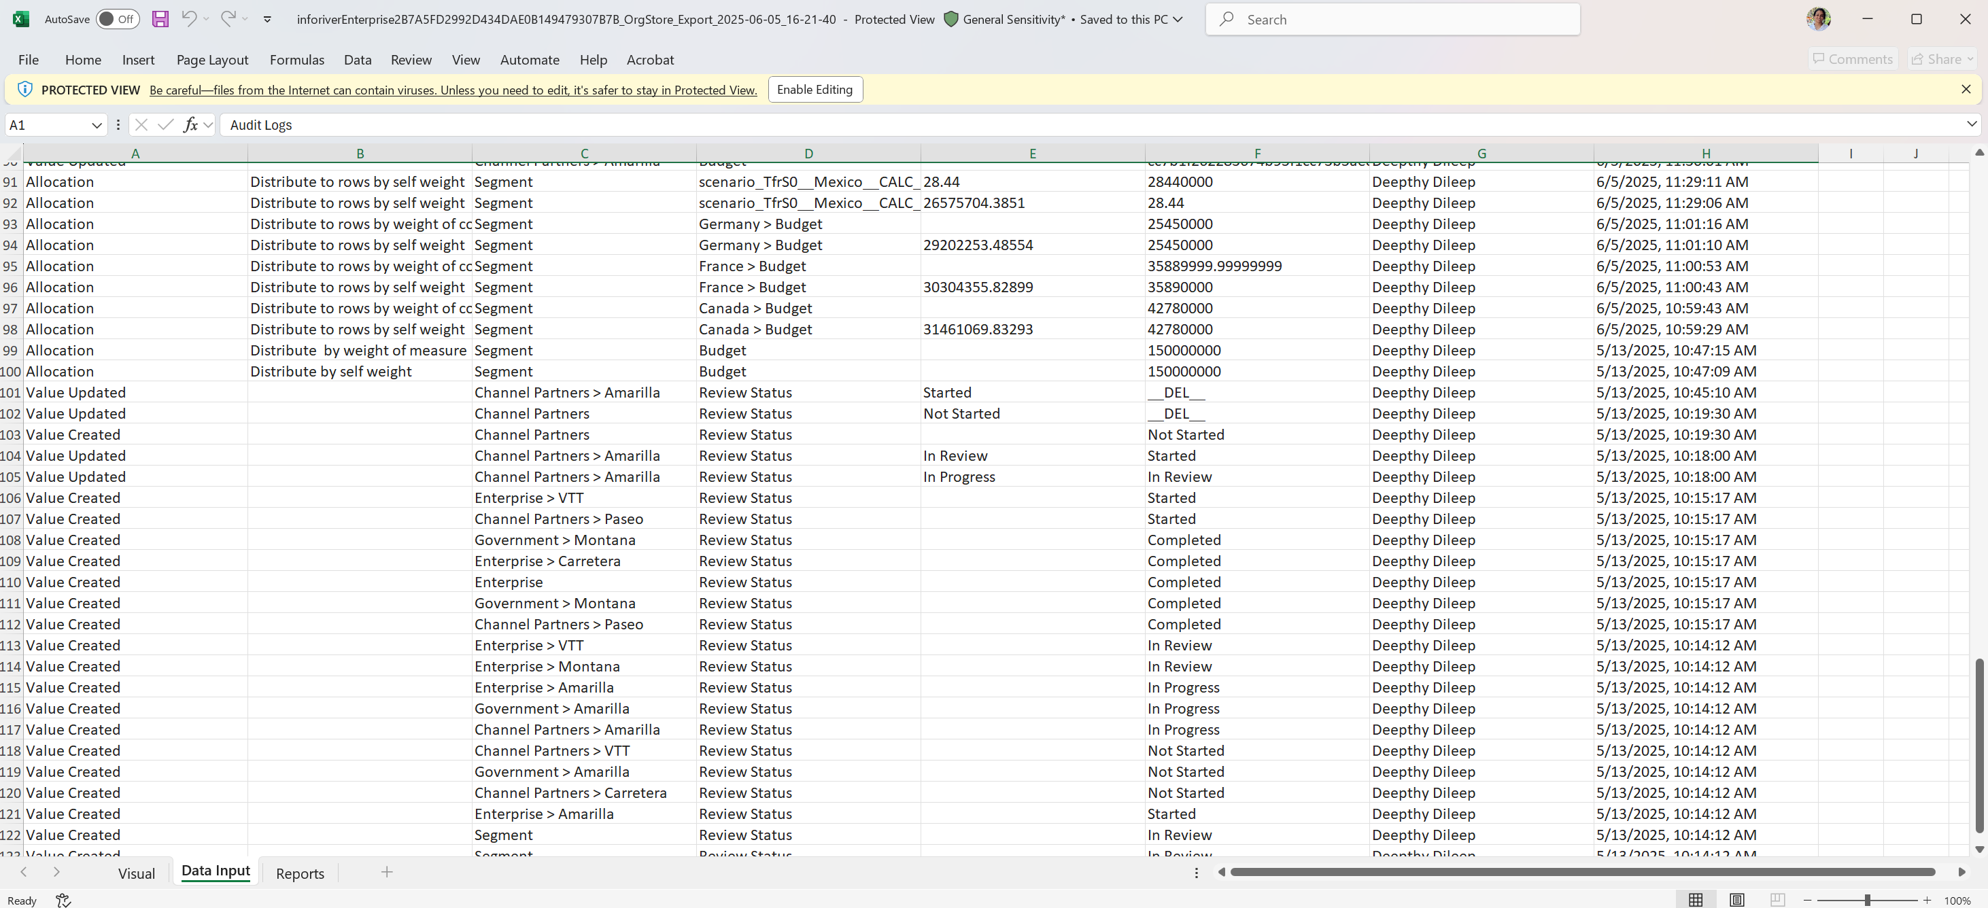Click the Enable Editing button
This screenshot has width=1988, height=908.
[x=815, y=90]
